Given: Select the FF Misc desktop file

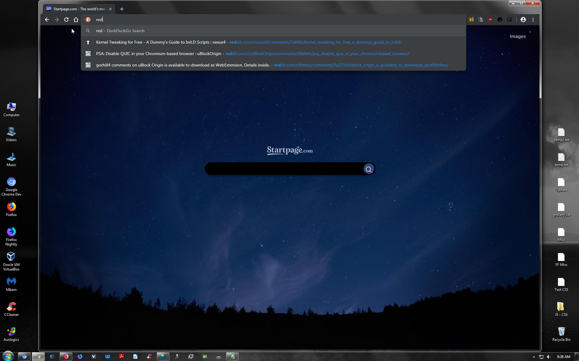Looking at the screenshot, I should pos(561,259).
